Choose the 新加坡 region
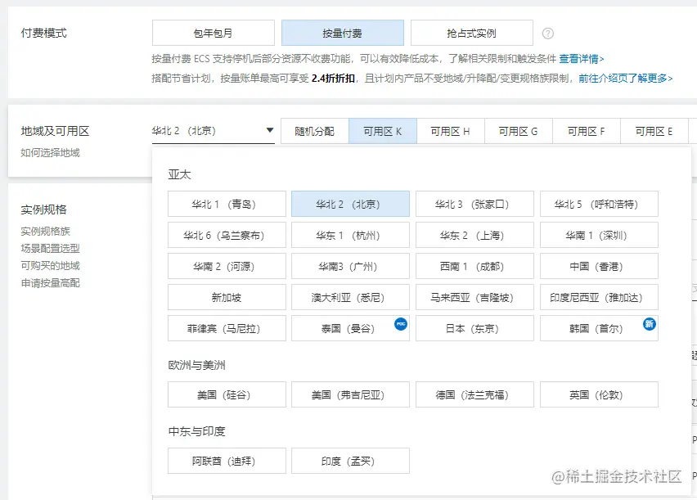 tap(225, 297)
